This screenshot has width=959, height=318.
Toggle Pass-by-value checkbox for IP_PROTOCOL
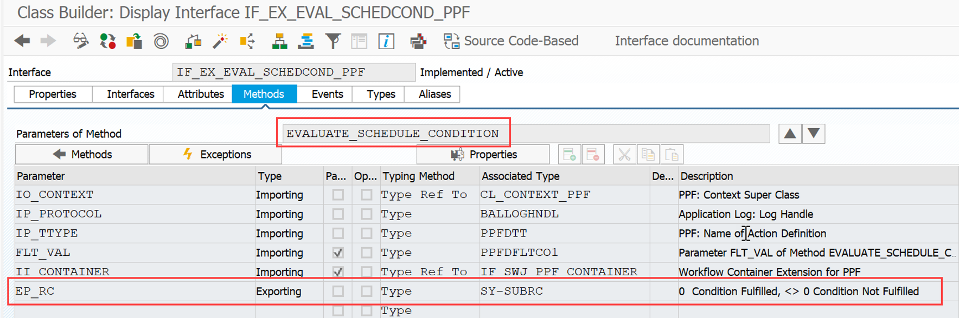pos(338,214)
